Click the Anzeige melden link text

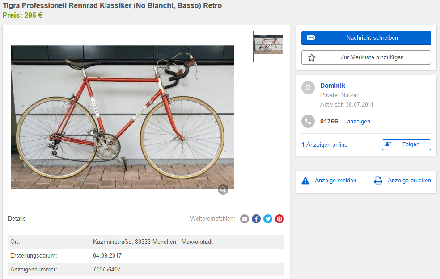point(335,181)
